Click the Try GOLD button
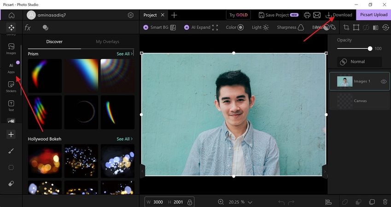Screen dimensions: 391x207 point(238,15)
